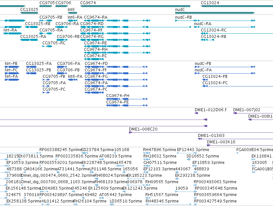Select the CG13025-PA protein
273x206 pixels.
tap(39, 64)
